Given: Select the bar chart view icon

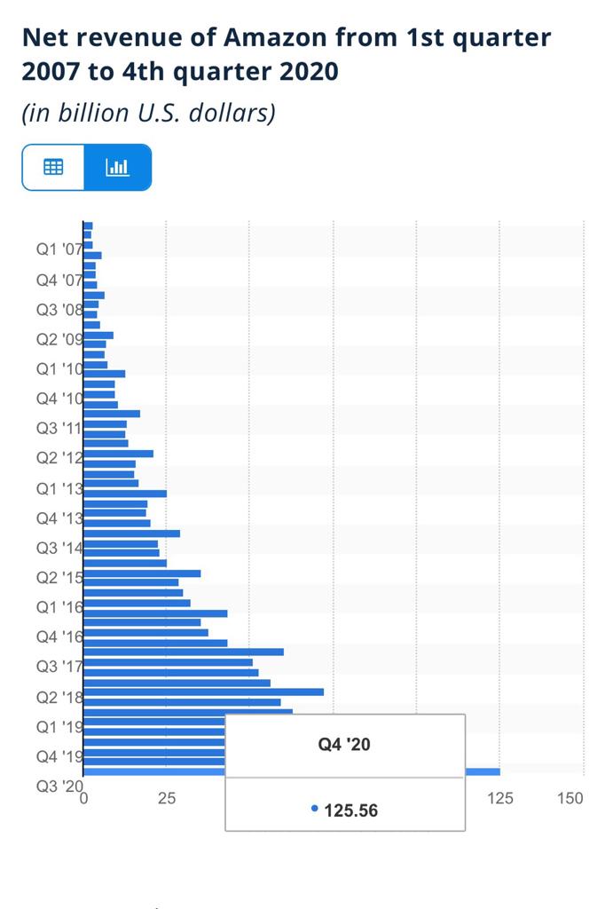Looking at the screenshot, I should tap(118, 167).
